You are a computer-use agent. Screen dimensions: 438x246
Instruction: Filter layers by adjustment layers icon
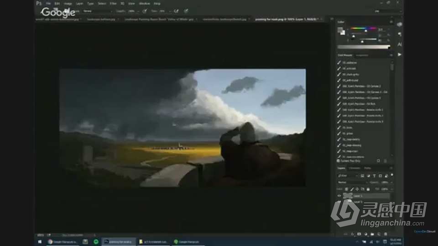[369, 176]
